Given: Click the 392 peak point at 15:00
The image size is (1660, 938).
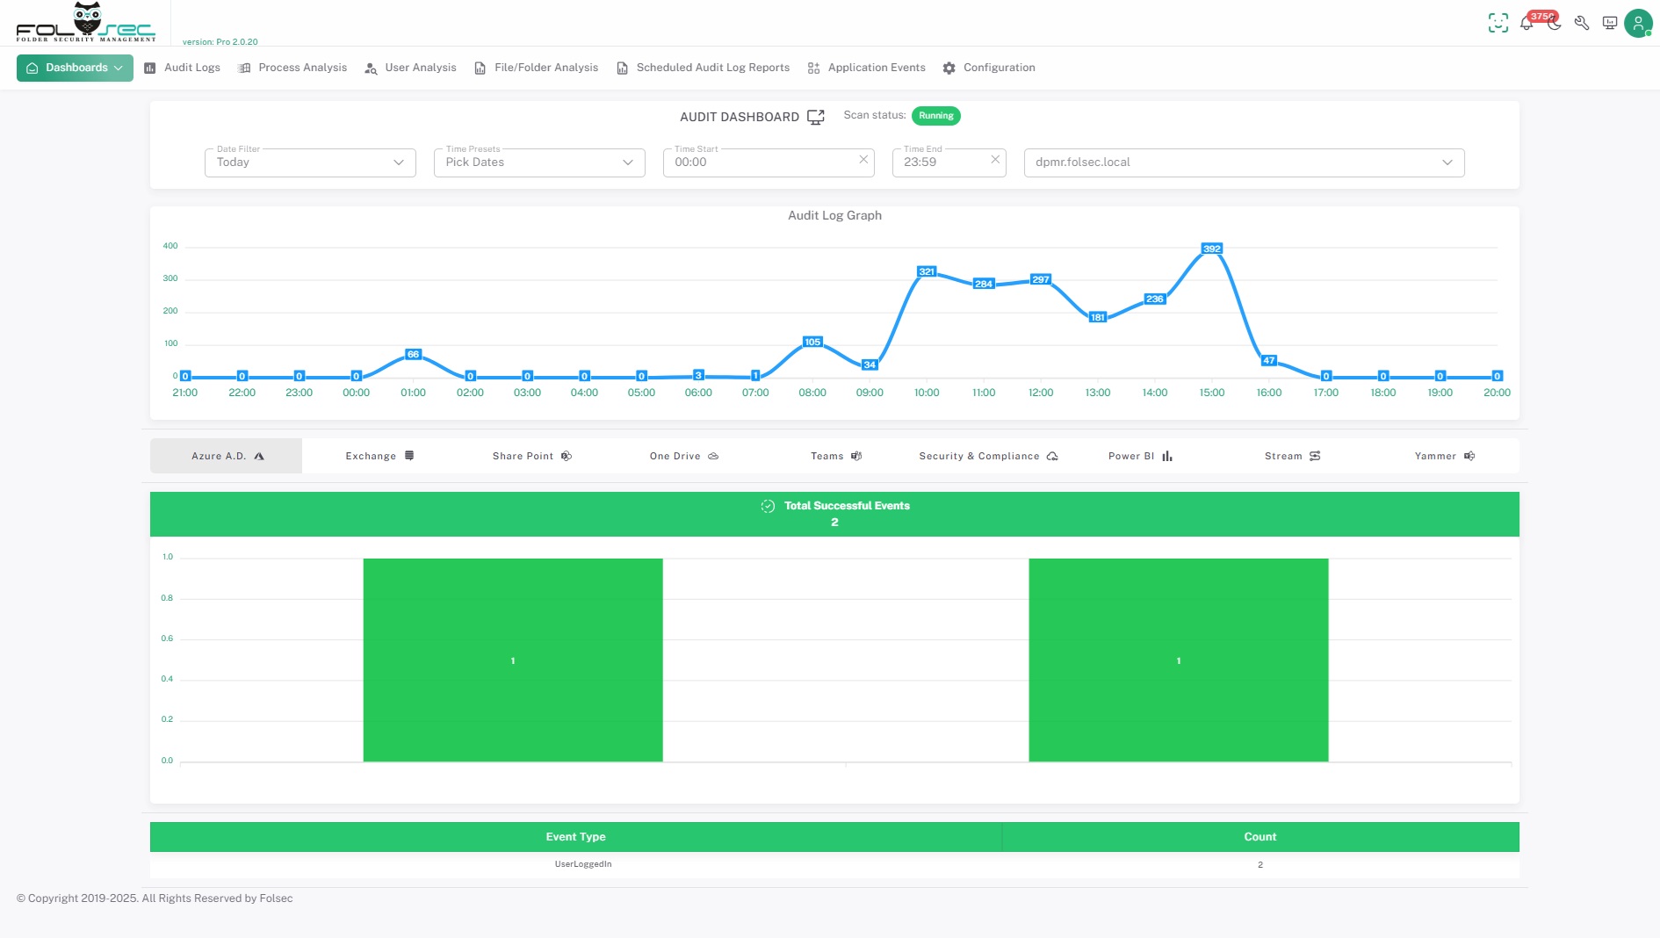Looking at the screenshot, I should (x=1212, y=249).
